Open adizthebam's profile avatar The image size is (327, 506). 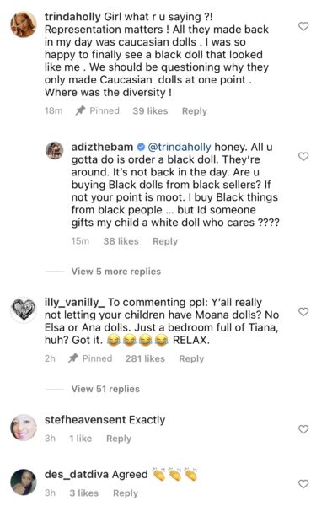(54, 150)
